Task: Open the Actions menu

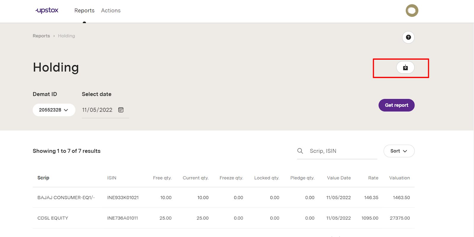Action: pos(111,11)
